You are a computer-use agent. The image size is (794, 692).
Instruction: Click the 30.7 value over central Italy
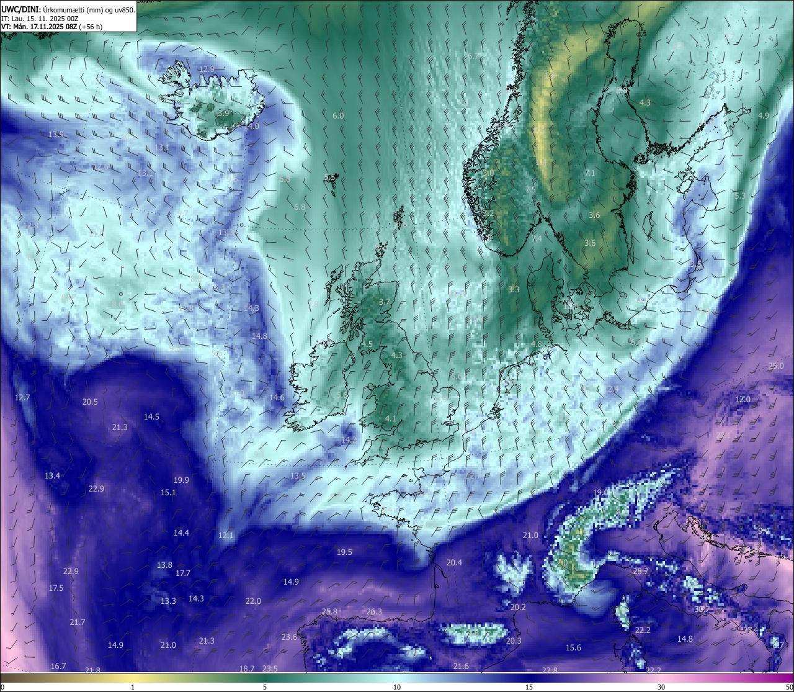click(x=702, y=609)
